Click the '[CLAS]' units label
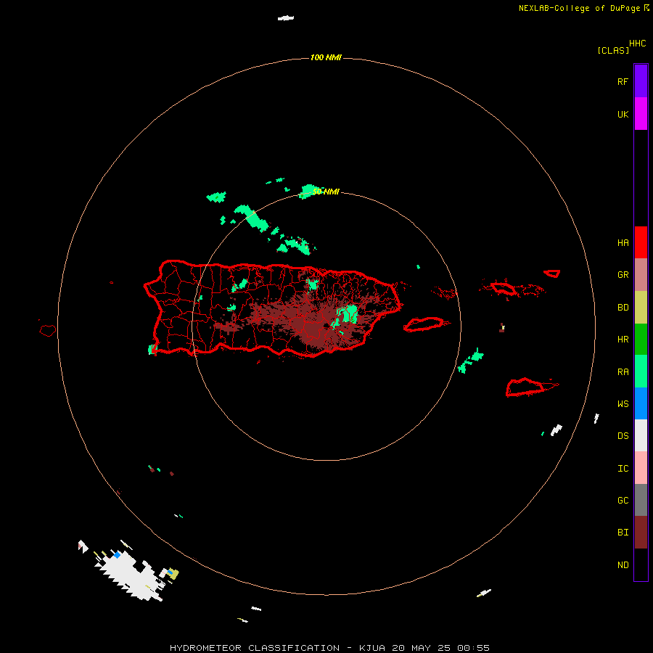 click(x=613, y=50)
